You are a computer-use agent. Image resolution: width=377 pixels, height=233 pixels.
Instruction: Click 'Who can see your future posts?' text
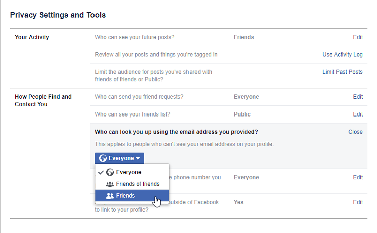[x=135, y=37]
